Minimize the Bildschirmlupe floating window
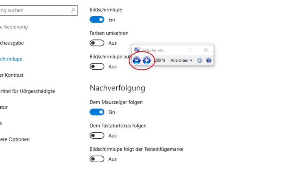282x176 pixels. pyautogui.click(x=175, y=50)
